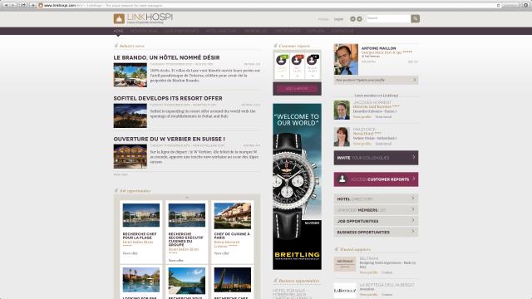
Task: Expand the red customer report column arrow
Action: point(298,76)
